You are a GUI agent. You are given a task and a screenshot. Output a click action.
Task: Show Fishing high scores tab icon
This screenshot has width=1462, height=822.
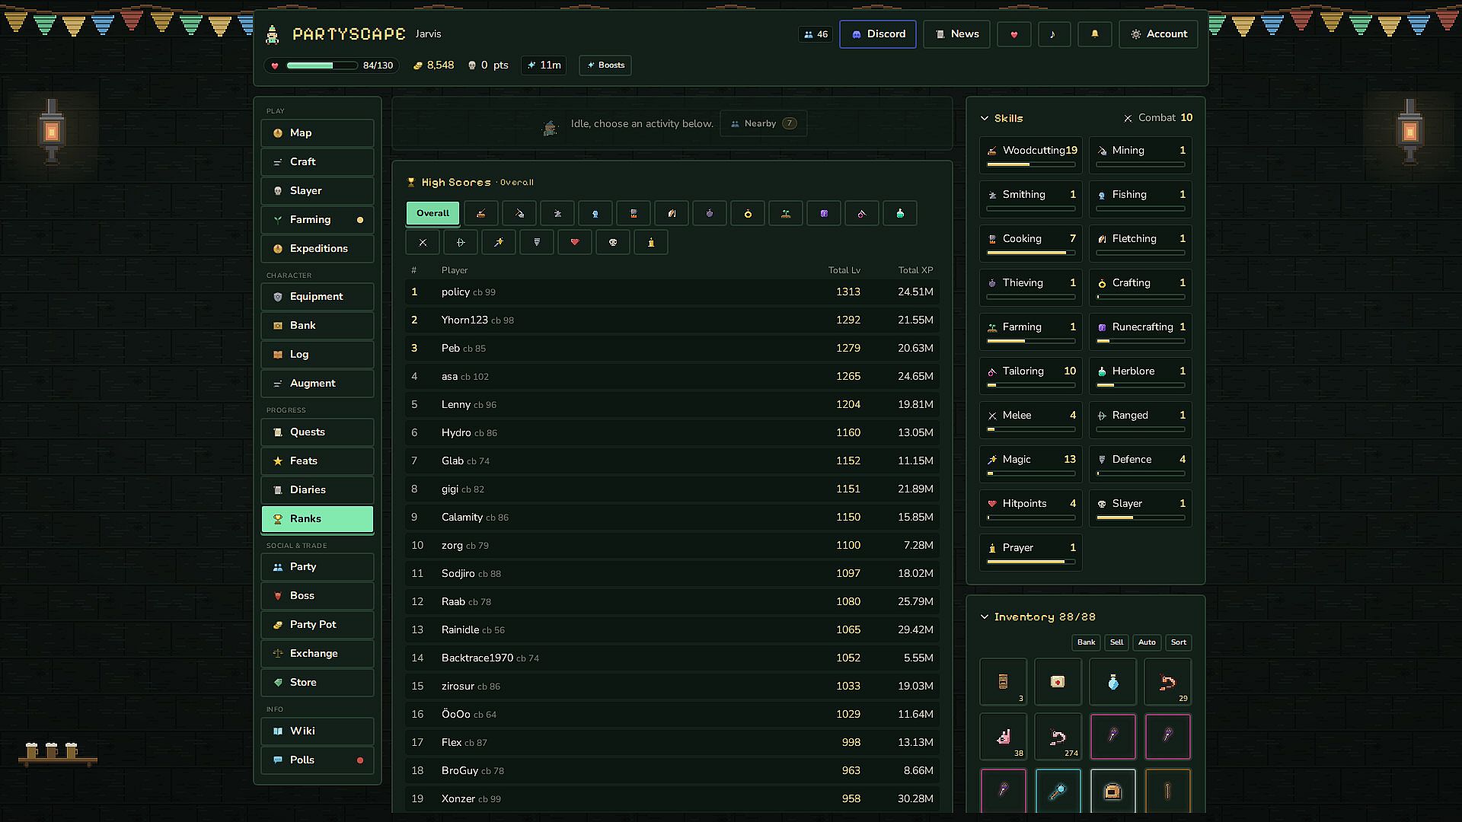point(595,214)
